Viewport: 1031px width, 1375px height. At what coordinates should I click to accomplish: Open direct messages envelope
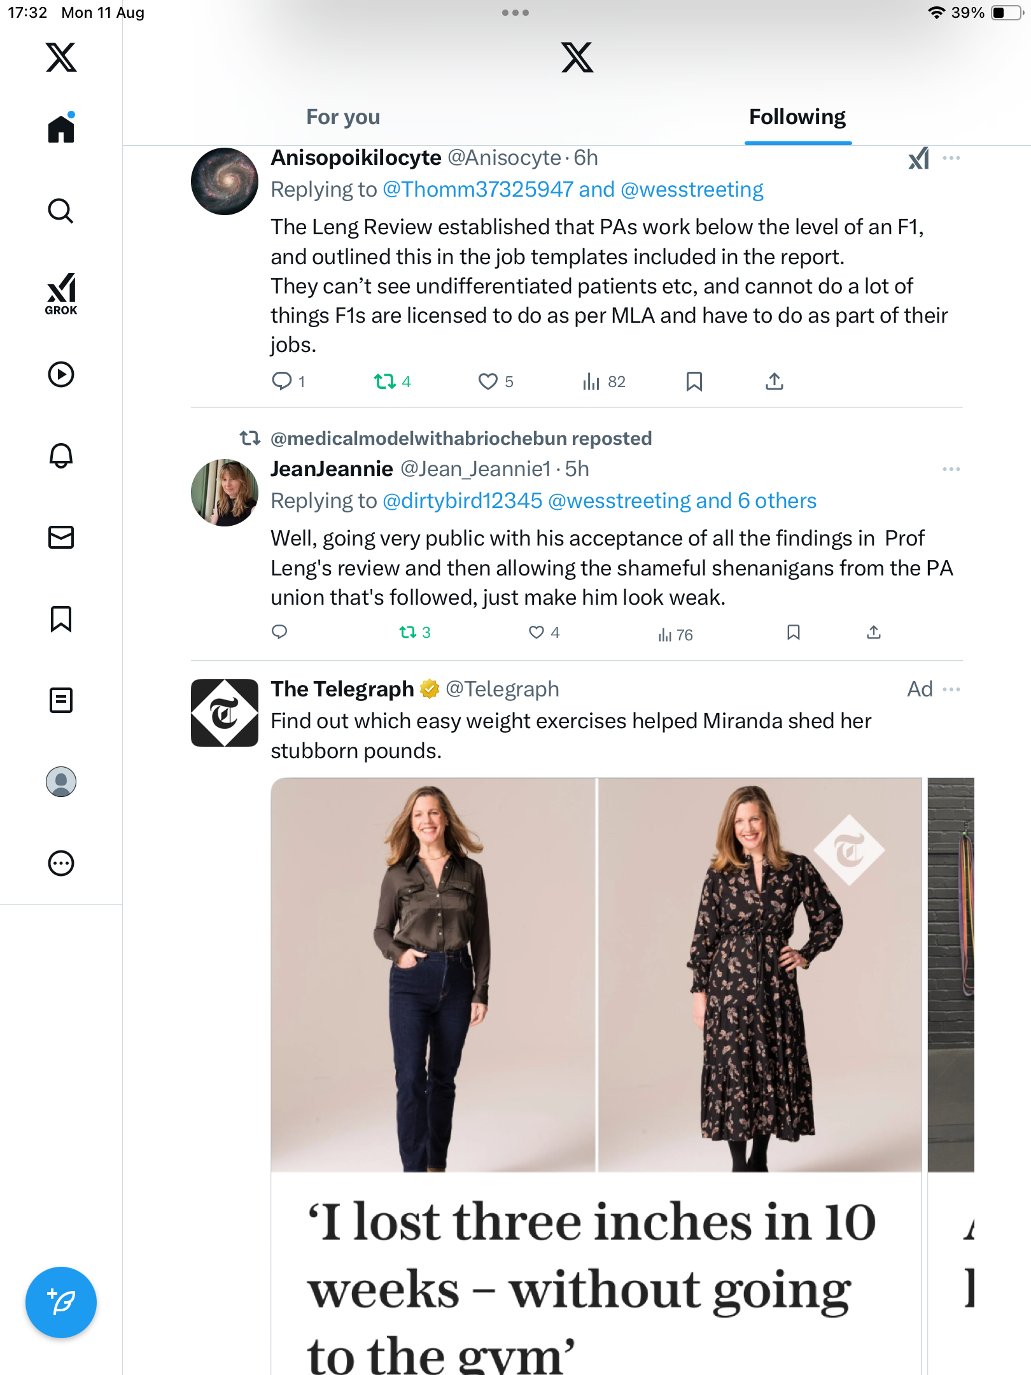point(61,537)
